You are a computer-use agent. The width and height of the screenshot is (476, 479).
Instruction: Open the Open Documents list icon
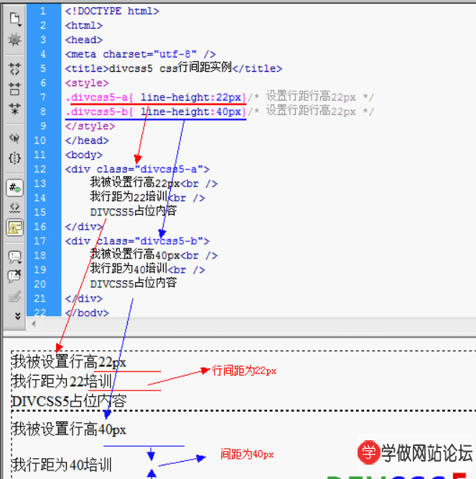point(14,18)
